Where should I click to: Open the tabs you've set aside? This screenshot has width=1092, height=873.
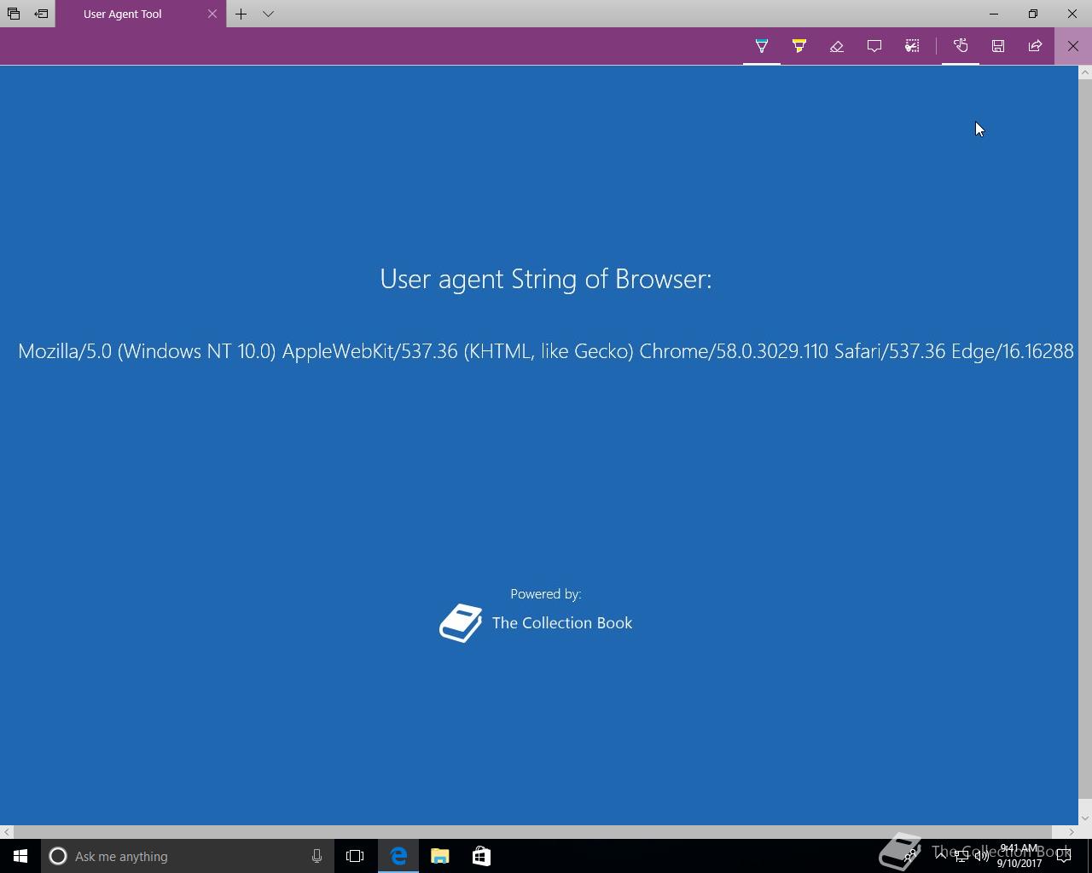14,14
